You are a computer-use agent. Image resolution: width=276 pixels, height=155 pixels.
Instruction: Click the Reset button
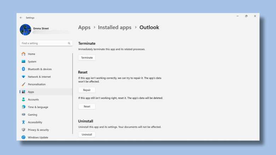point(87,107)
